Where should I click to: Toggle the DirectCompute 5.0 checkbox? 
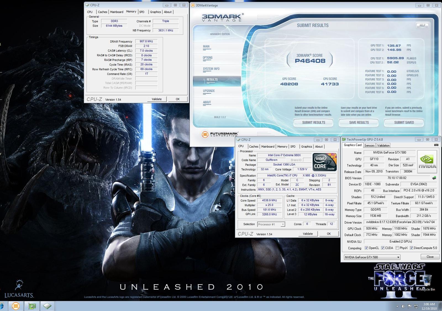411,248
